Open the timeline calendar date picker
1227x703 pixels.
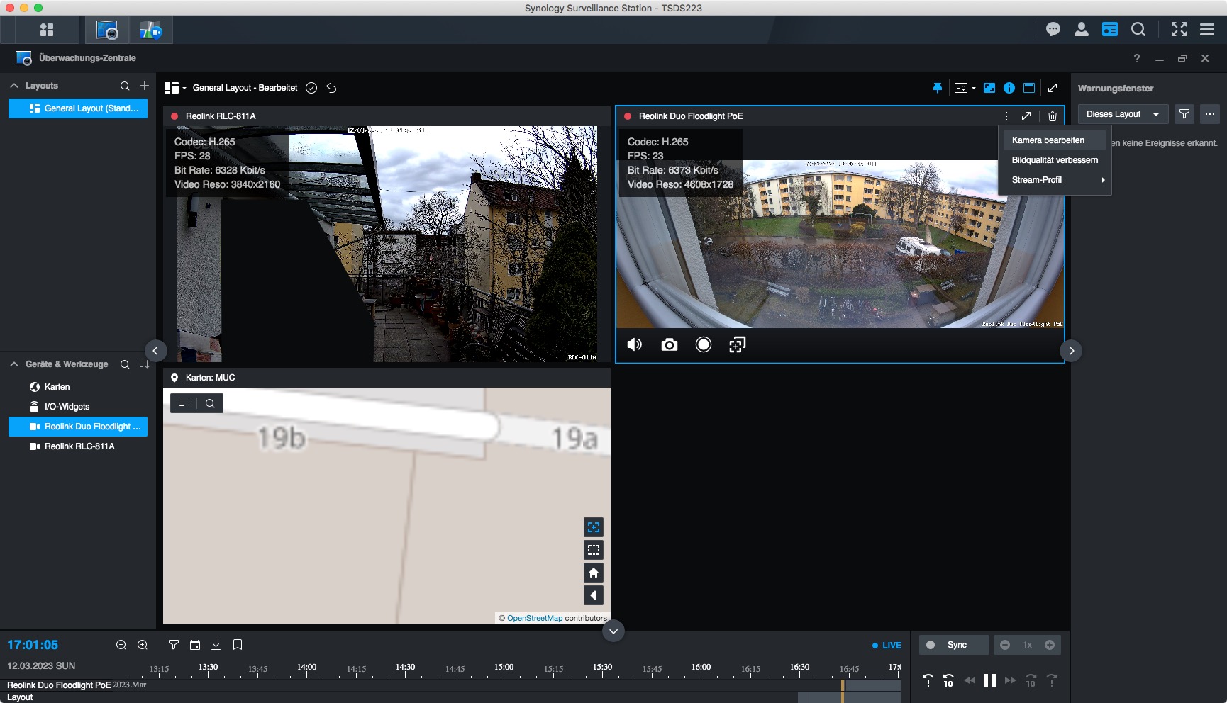click(195, 645)
